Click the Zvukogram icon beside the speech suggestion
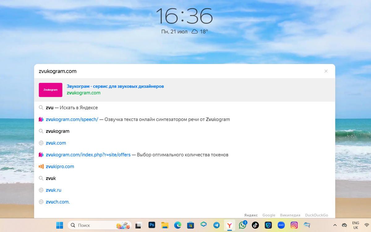The image size is (371, 232). (41, 119)
